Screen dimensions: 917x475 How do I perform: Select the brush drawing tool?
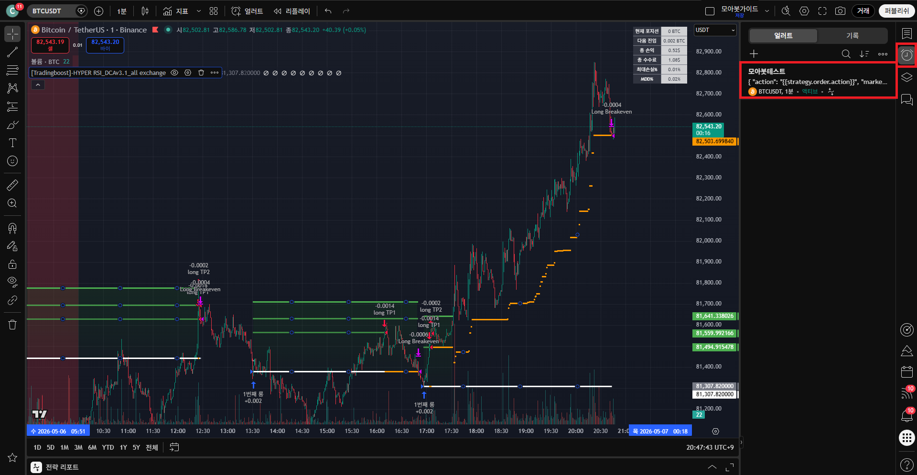12,125
